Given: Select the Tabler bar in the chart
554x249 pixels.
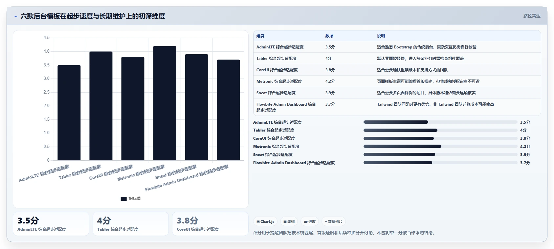Looking at the screenshot, I should coord(101,106).
